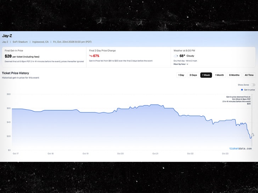
Task: Click the Oct 17 axis label
Action: click(x=16, y=154)
